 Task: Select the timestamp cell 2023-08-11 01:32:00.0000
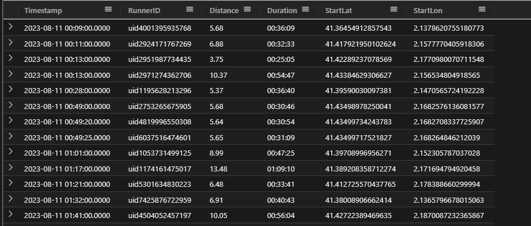[67, 200]
